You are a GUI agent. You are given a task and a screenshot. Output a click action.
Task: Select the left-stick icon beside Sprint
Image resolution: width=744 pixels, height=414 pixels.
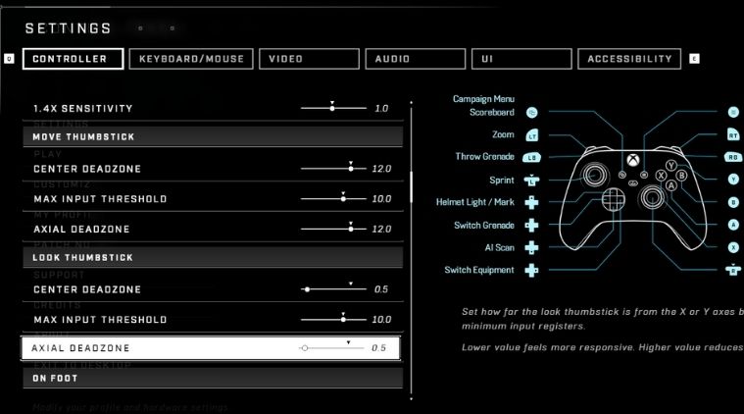[x=531, y=181]
